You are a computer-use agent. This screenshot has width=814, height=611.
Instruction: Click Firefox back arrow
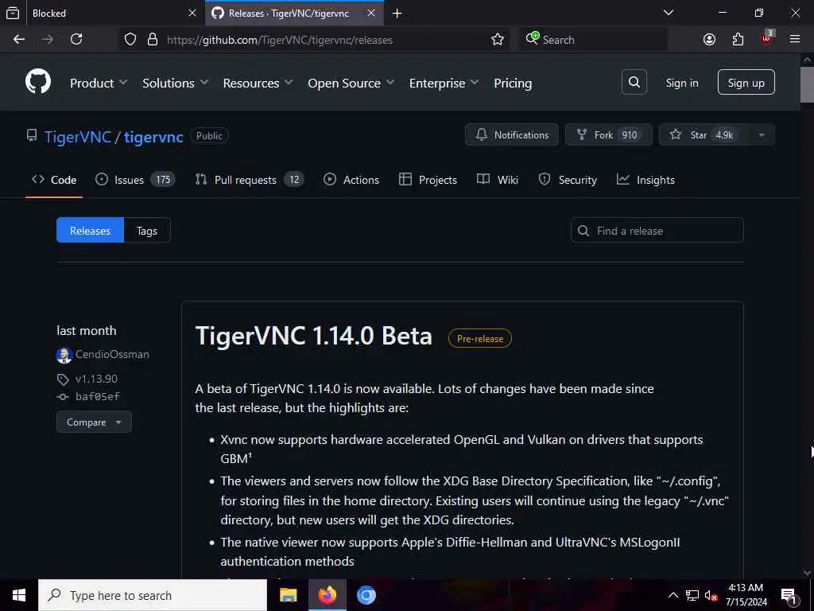(19, 40)
